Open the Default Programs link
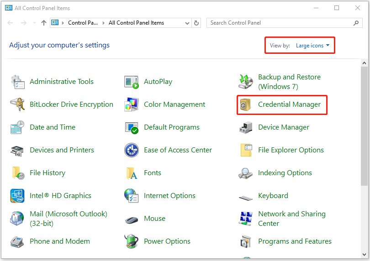370x261 pixels. (172, 127)
